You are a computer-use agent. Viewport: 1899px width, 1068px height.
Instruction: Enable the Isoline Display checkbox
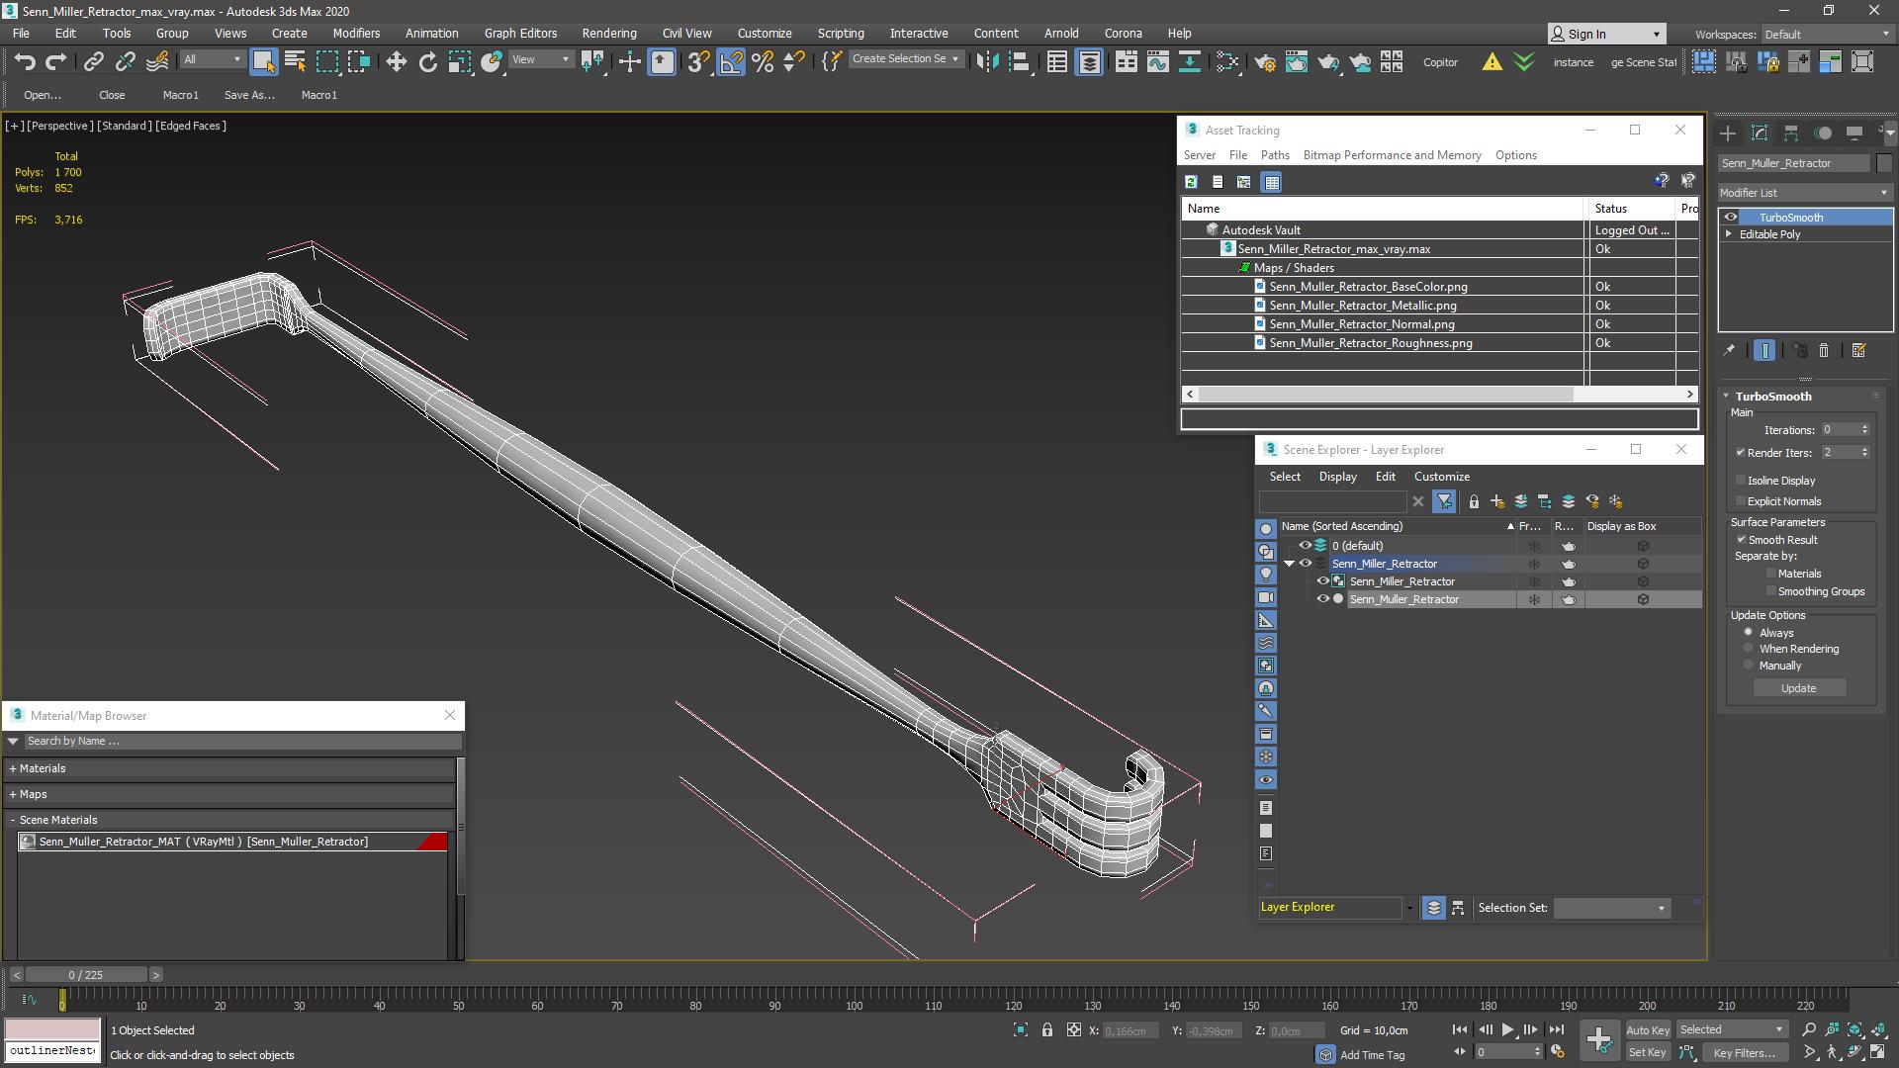(x=1741, y=481)
